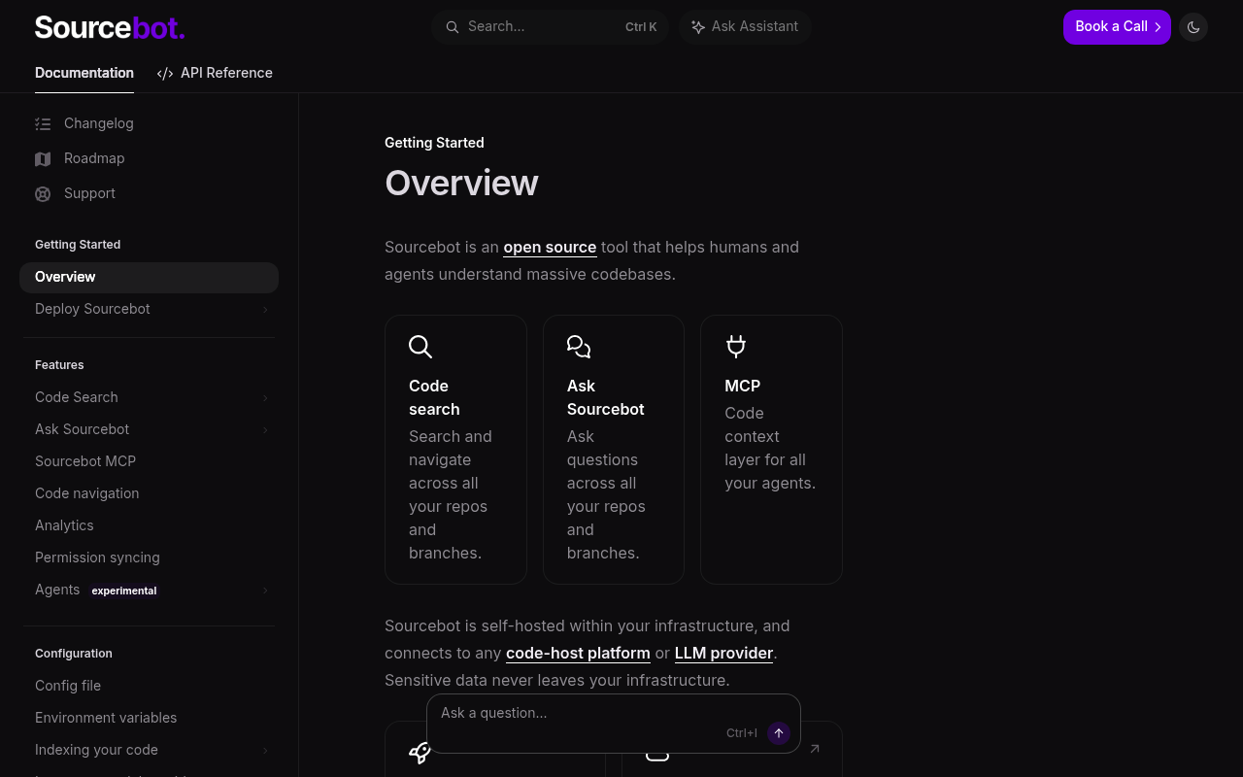Click the magnifier icon in search bar
This screenshot has width=1243, height=777.
[453, 27]
